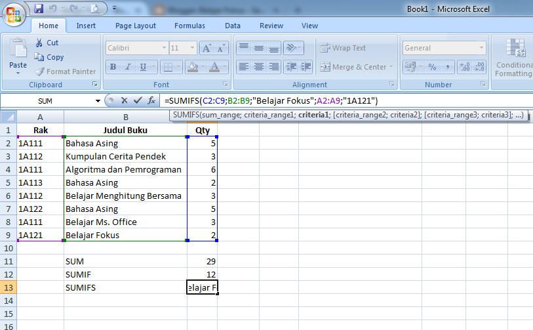Set Middle Align vertical alignment
Screen dimensions: 533x330
coord(259,48)
